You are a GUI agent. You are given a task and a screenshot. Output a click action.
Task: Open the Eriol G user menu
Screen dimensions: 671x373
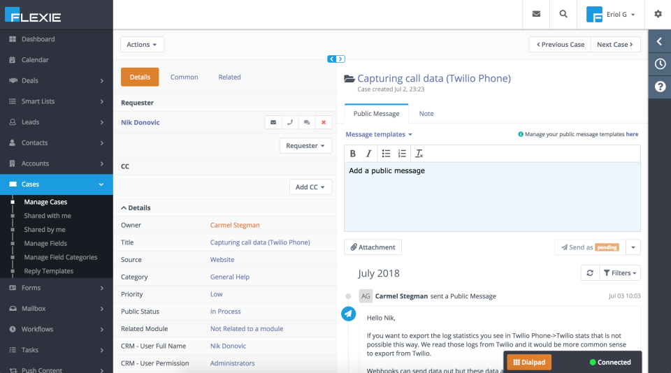(x=611, y=15)
